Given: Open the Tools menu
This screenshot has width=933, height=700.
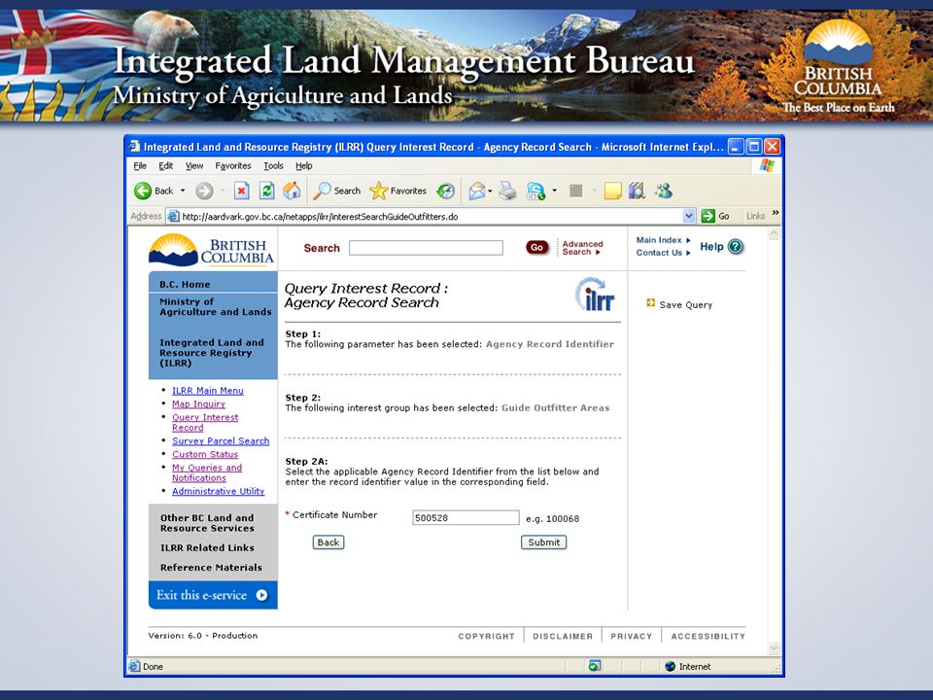Looking at the screenshot, I should pyautogui.click(x=273, y=165).
